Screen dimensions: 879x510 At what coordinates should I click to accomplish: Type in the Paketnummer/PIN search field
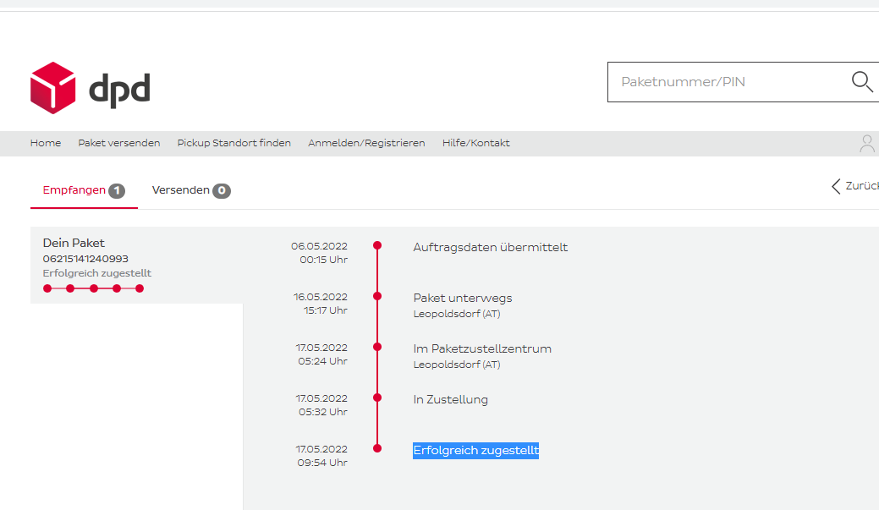pos(728,82)
